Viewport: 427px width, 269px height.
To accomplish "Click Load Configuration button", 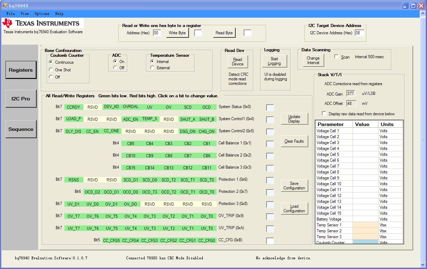I will [294, 208].
